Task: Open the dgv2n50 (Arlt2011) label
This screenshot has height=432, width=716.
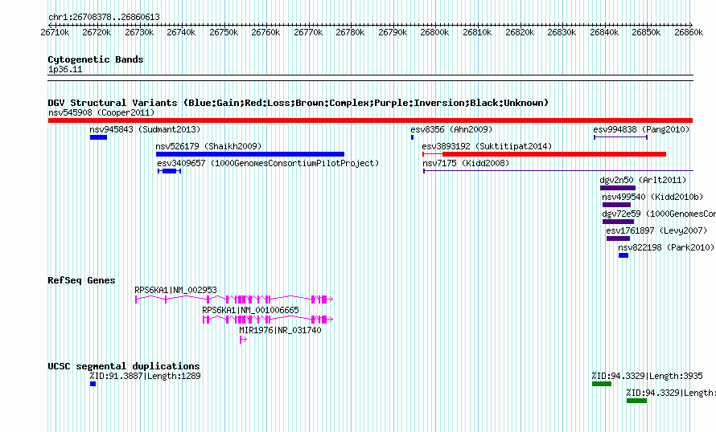Action: pos(643,180)
